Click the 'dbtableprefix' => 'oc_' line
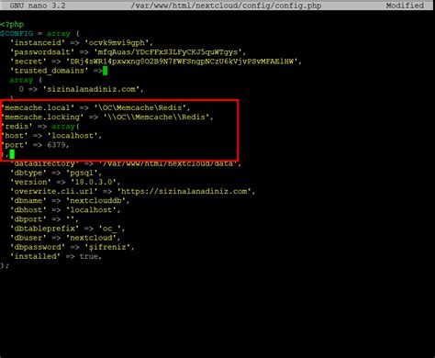The height and width of the screenshot is (358, 435). [x=68, y=229]
